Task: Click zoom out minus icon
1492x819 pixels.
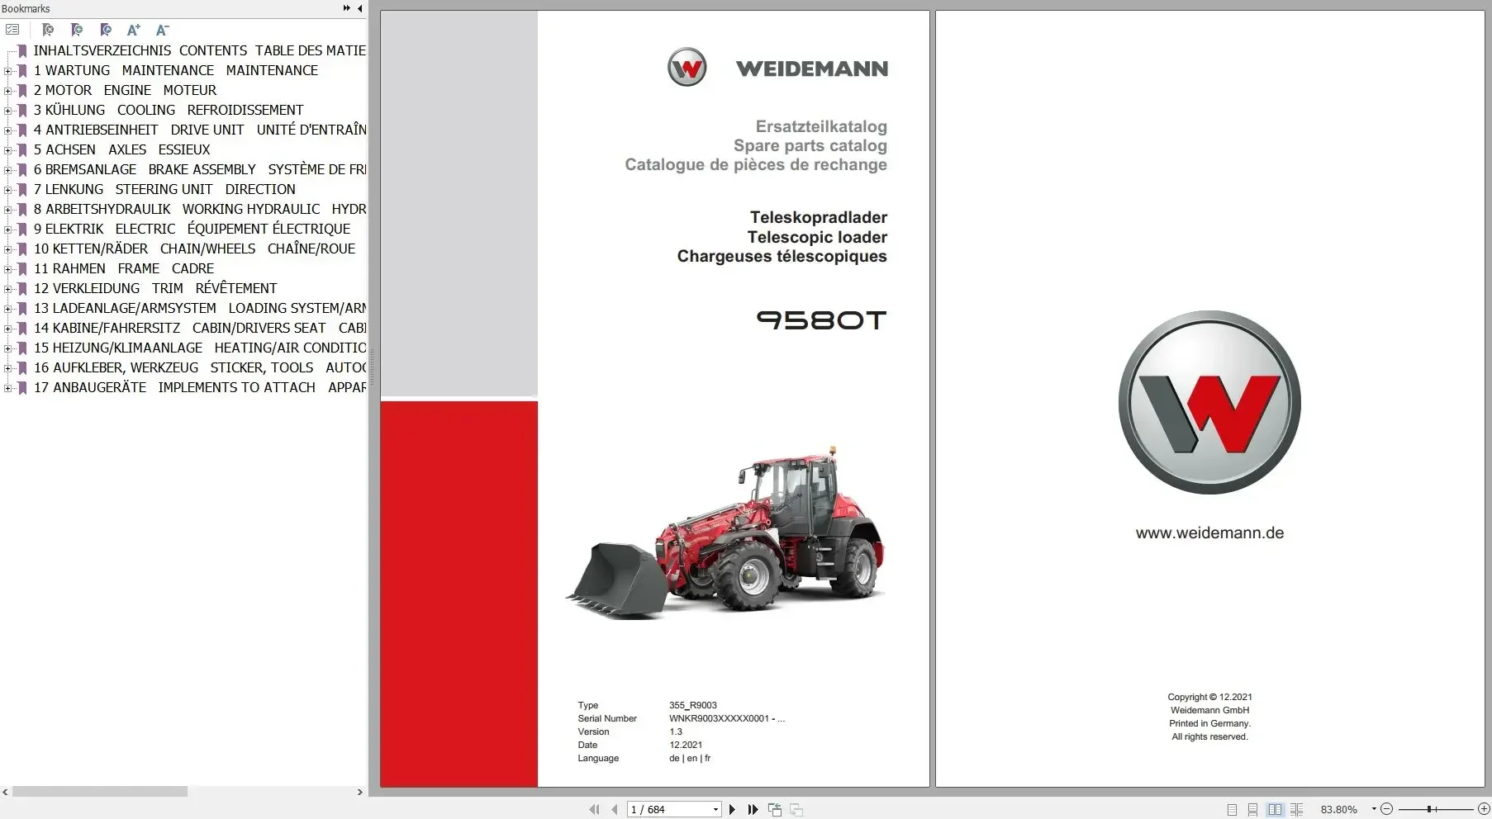Action: 1388,809
